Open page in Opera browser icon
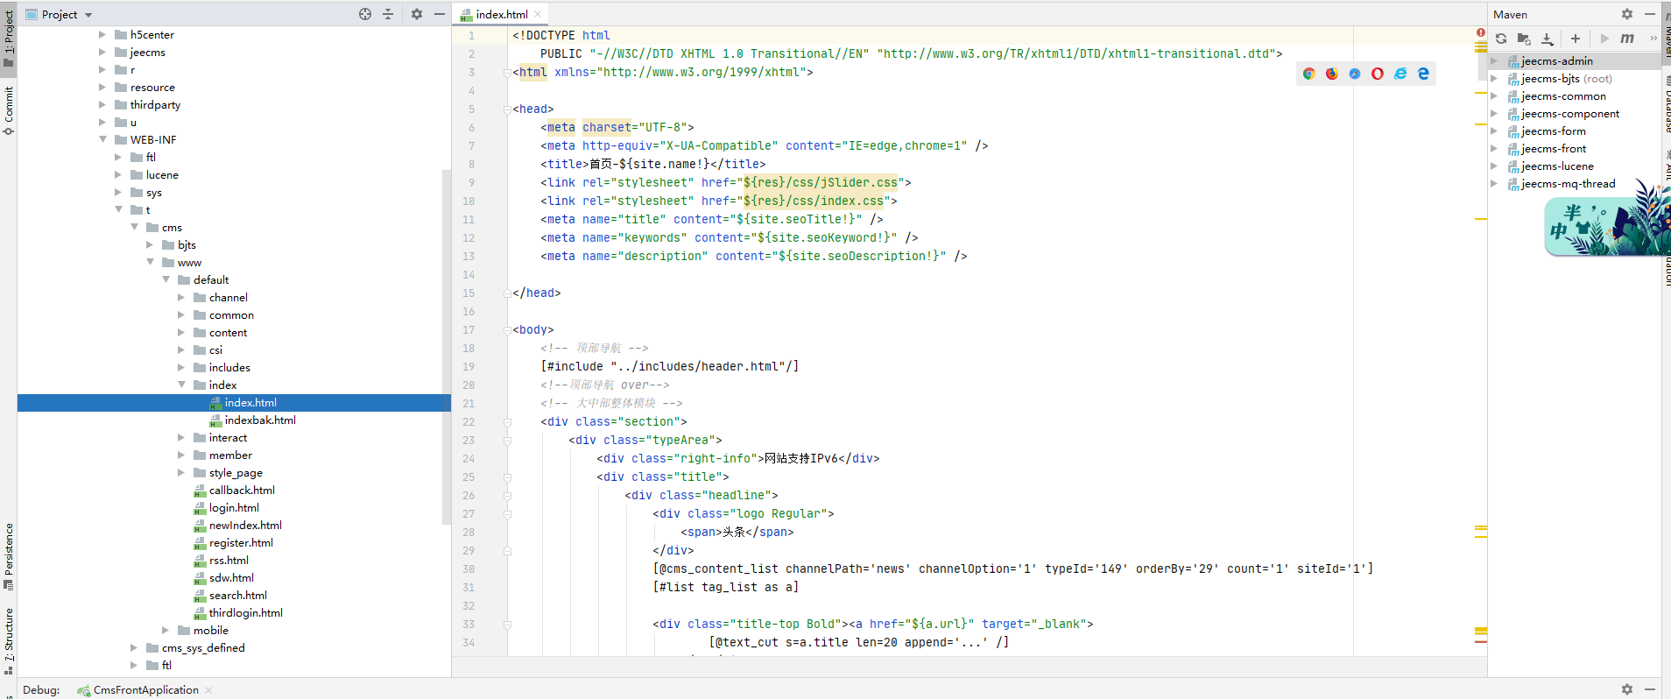This screenshot has width=1671, height=699. (1377, 74)
